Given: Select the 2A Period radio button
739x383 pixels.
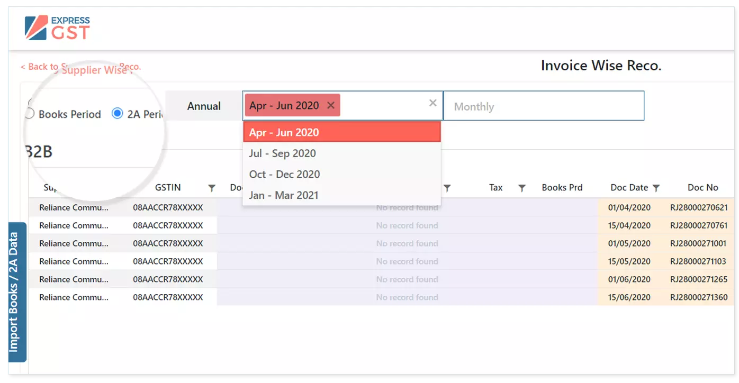Looking at the screenshot, I should pyautogui.click(x=117, y=113).
